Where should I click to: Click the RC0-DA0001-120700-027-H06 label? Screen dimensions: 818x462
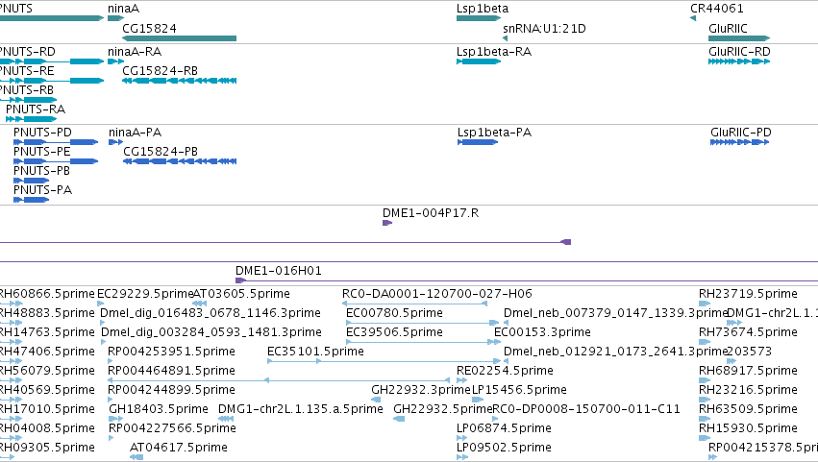point(437,294)
